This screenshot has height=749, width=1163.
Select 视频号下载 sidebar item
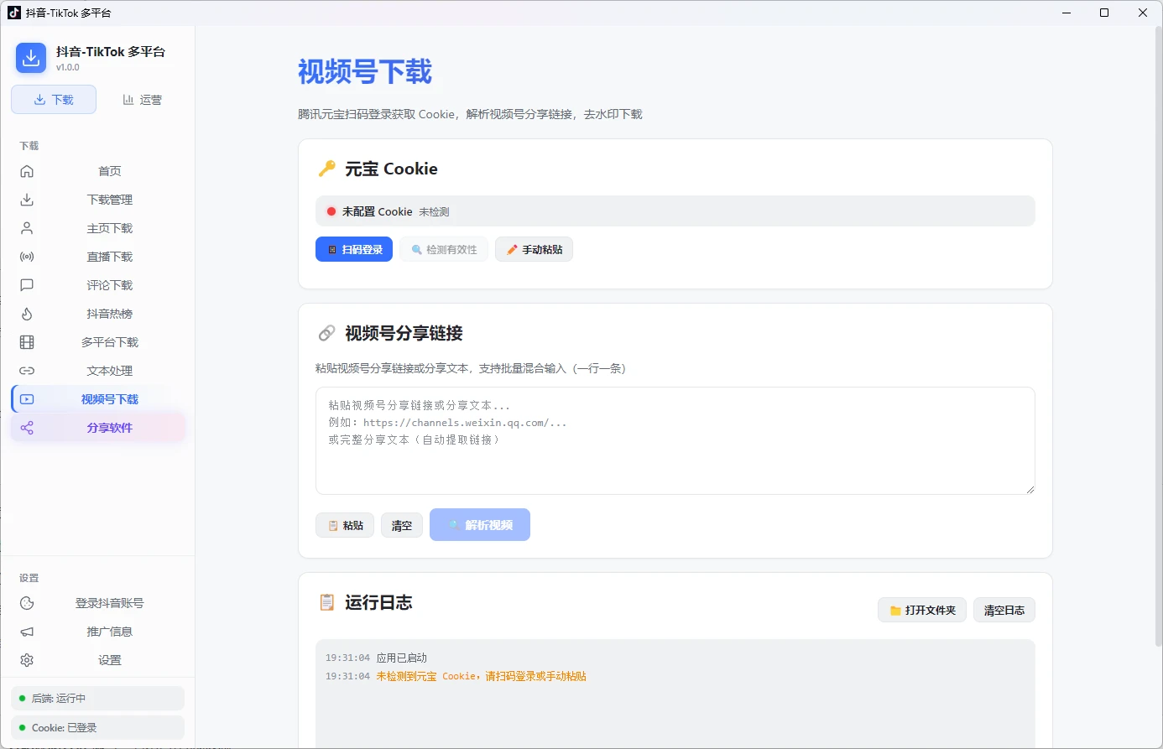coord(98,399)
